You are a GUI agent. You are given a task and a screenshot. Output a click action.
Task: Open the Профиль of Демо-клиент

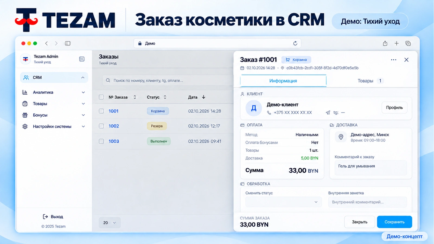click(x=394, y=108)
